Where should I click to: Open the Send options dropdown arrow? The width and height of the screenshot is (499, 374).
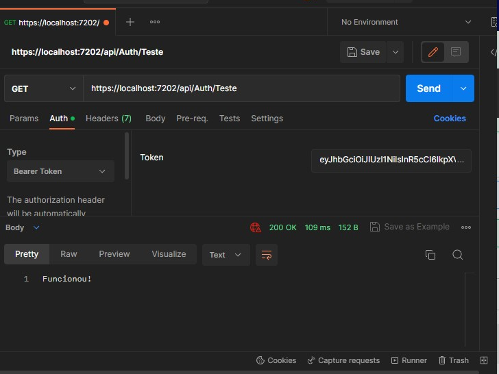point(463,88)
